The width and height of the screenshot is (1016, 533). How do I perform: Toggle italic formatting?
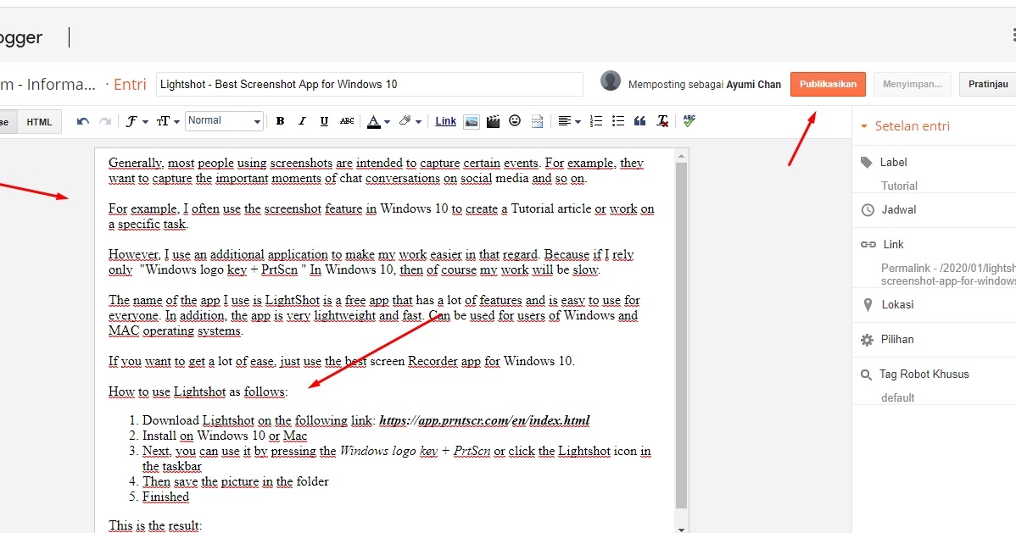click(x=302, y=121)
